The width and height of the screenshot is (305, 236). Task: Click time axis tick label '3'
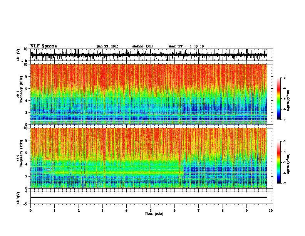coord(102,211)
